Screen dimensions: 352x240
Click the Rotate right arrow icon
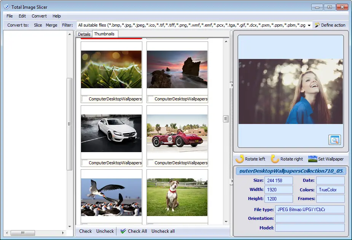(x=275, y=159)
